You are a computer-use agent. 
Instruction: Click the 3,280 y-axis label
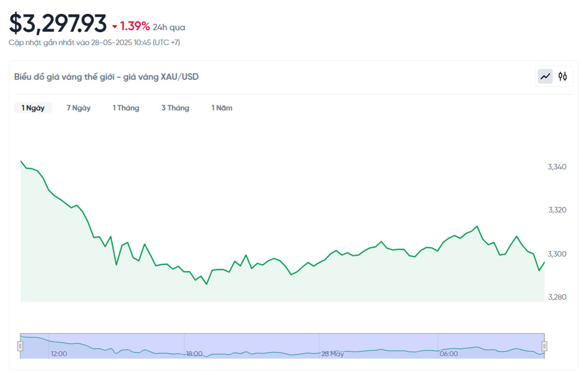[557, 297]
